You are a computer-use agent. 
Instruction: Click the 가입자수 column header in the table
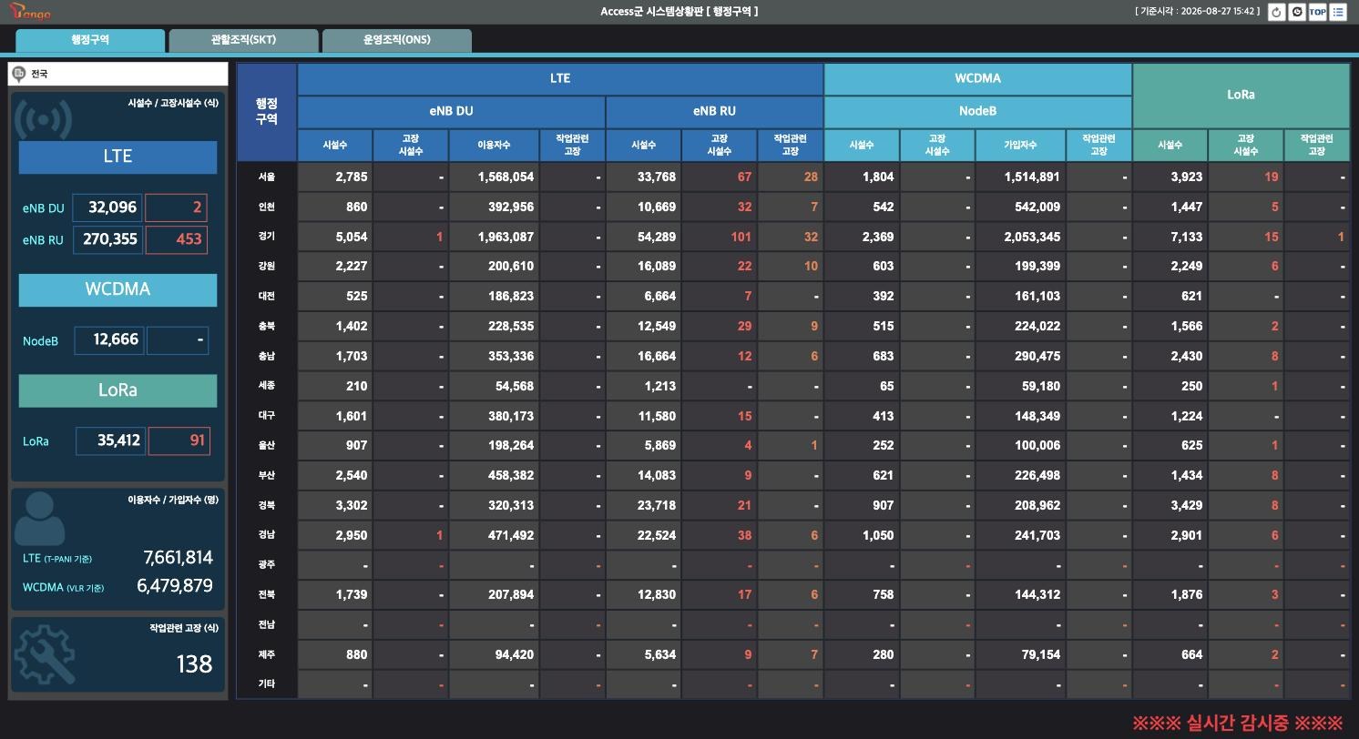click(x=1019, y=146)
